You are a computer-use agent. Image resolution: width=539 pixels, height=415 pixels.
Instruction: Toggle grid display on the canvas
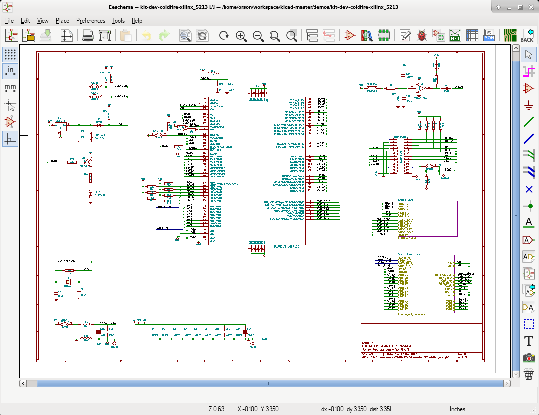pos(10,54)
